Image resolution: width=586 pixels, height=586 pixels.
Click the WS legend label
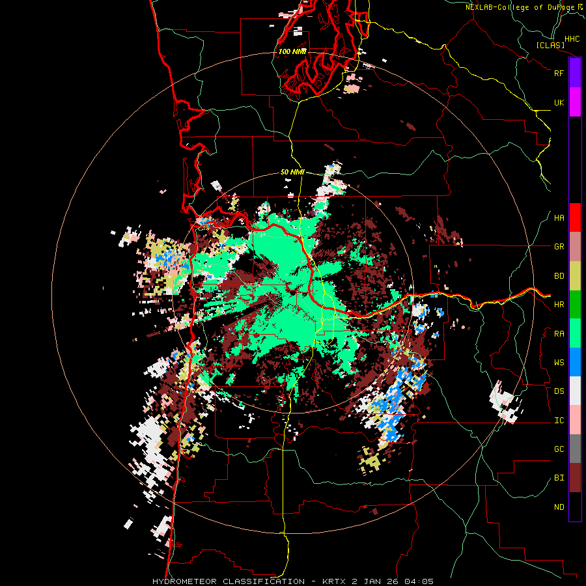(559, 363)
